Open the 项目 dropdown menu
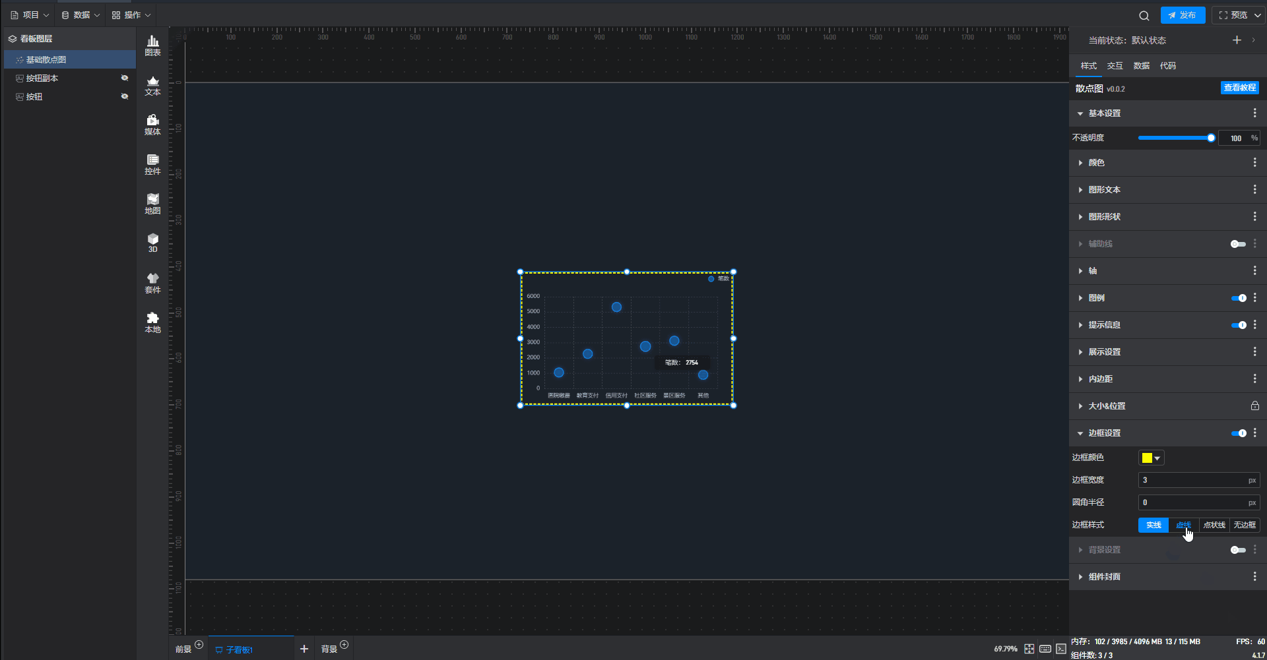Screen dimensions: 1267x660 coord(30,15)
